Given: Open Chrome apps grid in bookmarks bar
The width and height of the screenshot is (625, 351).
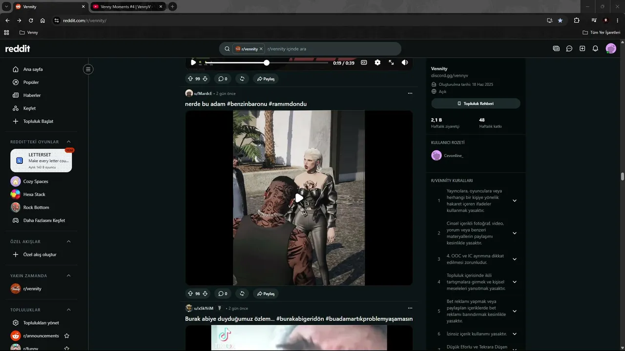Looking at the screenshot, I should click(x=6, y=33).
